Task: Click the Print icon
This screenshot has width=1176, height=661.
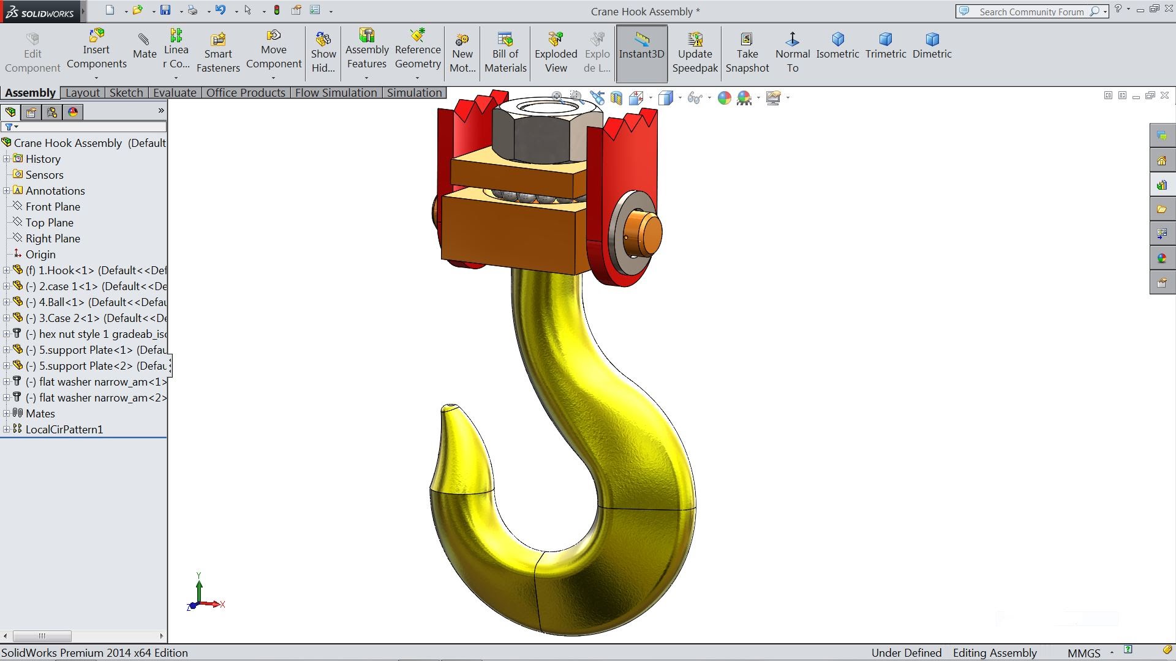Action: point(193,10)
